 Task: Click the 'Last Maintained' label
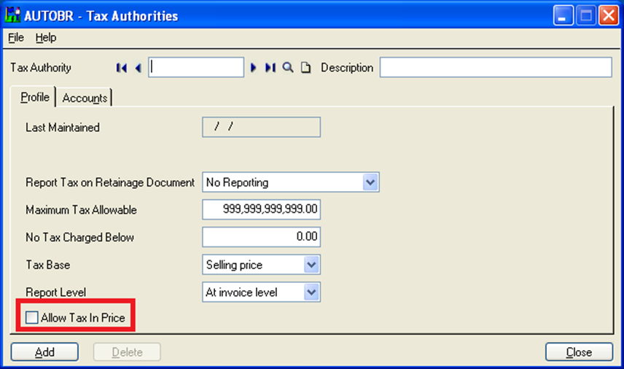[x=63, y=128]
